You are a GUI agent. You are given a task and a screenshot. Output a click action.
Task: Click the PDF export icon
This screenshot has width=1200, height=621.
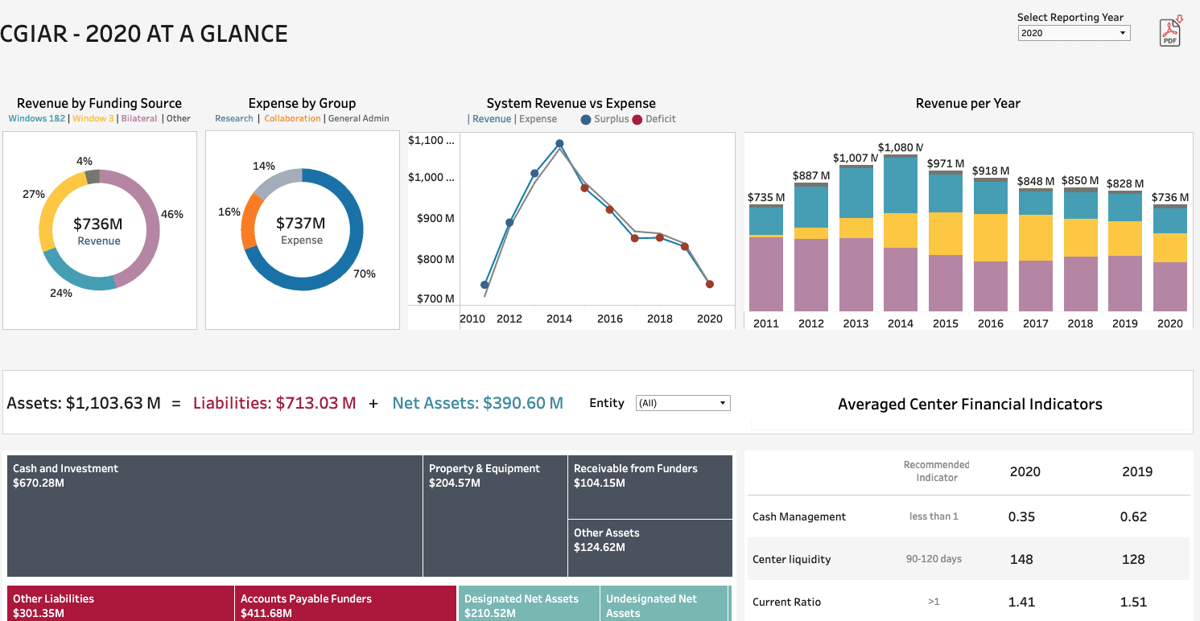(x=1169, y=33)
